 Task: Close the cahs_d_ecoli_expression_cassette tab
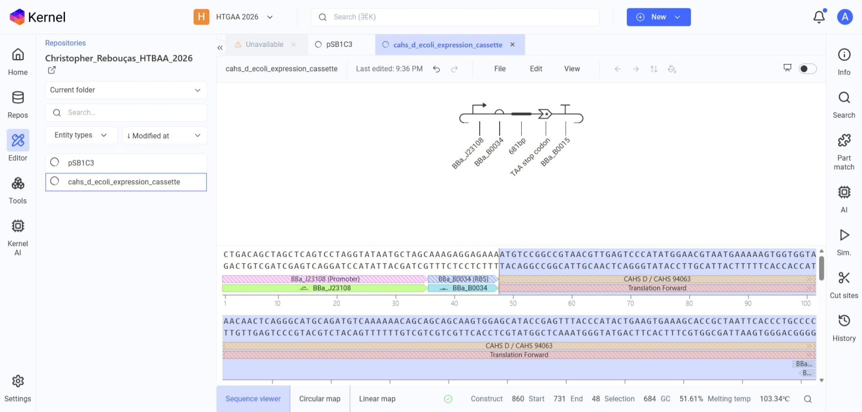[512, 44]
